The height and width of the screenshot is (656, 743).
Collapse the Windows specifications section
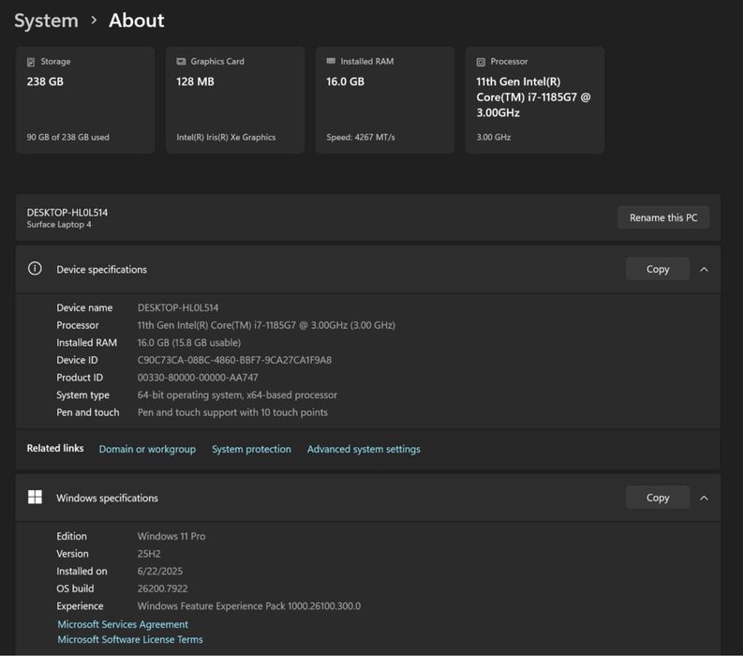[704, 498]
